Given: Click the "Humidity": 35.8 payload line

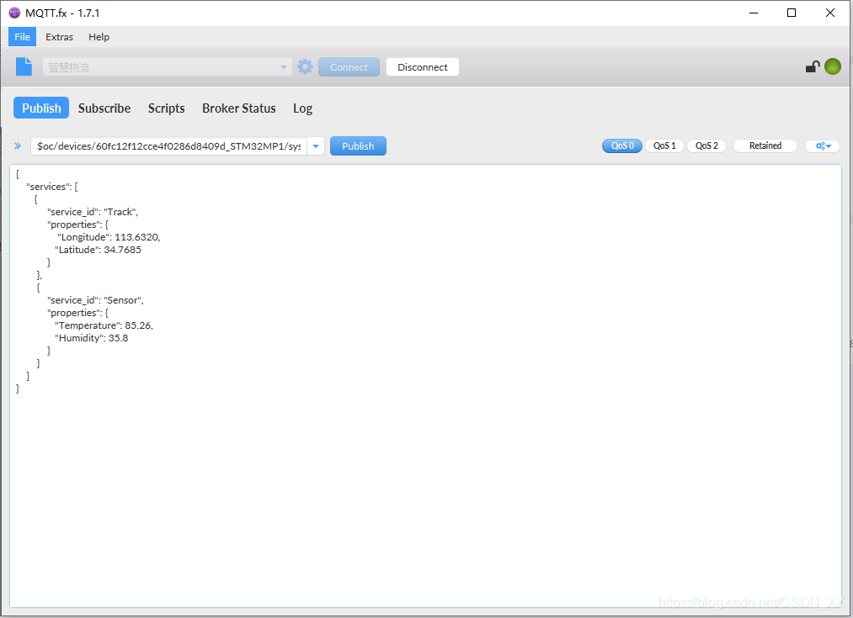Looking at the screenshot, I should (92, 337).
